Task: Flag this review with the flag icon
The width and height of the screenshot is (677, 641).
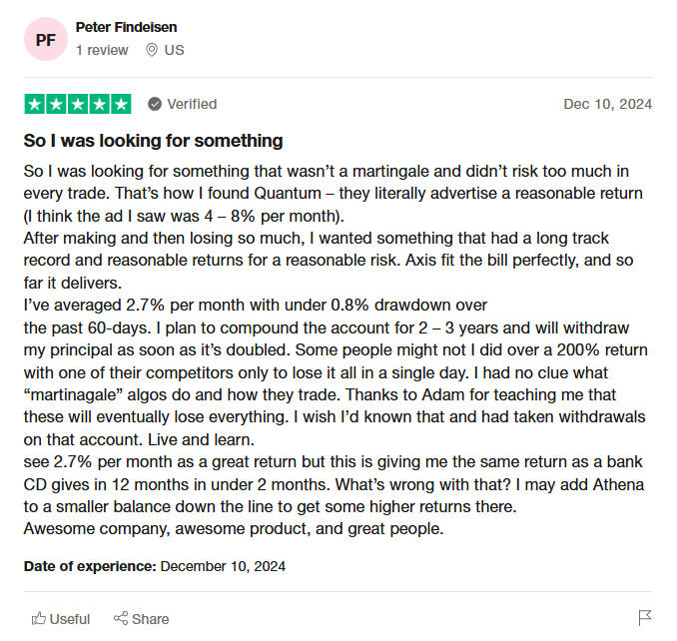Action: click(x=645, y=618)
